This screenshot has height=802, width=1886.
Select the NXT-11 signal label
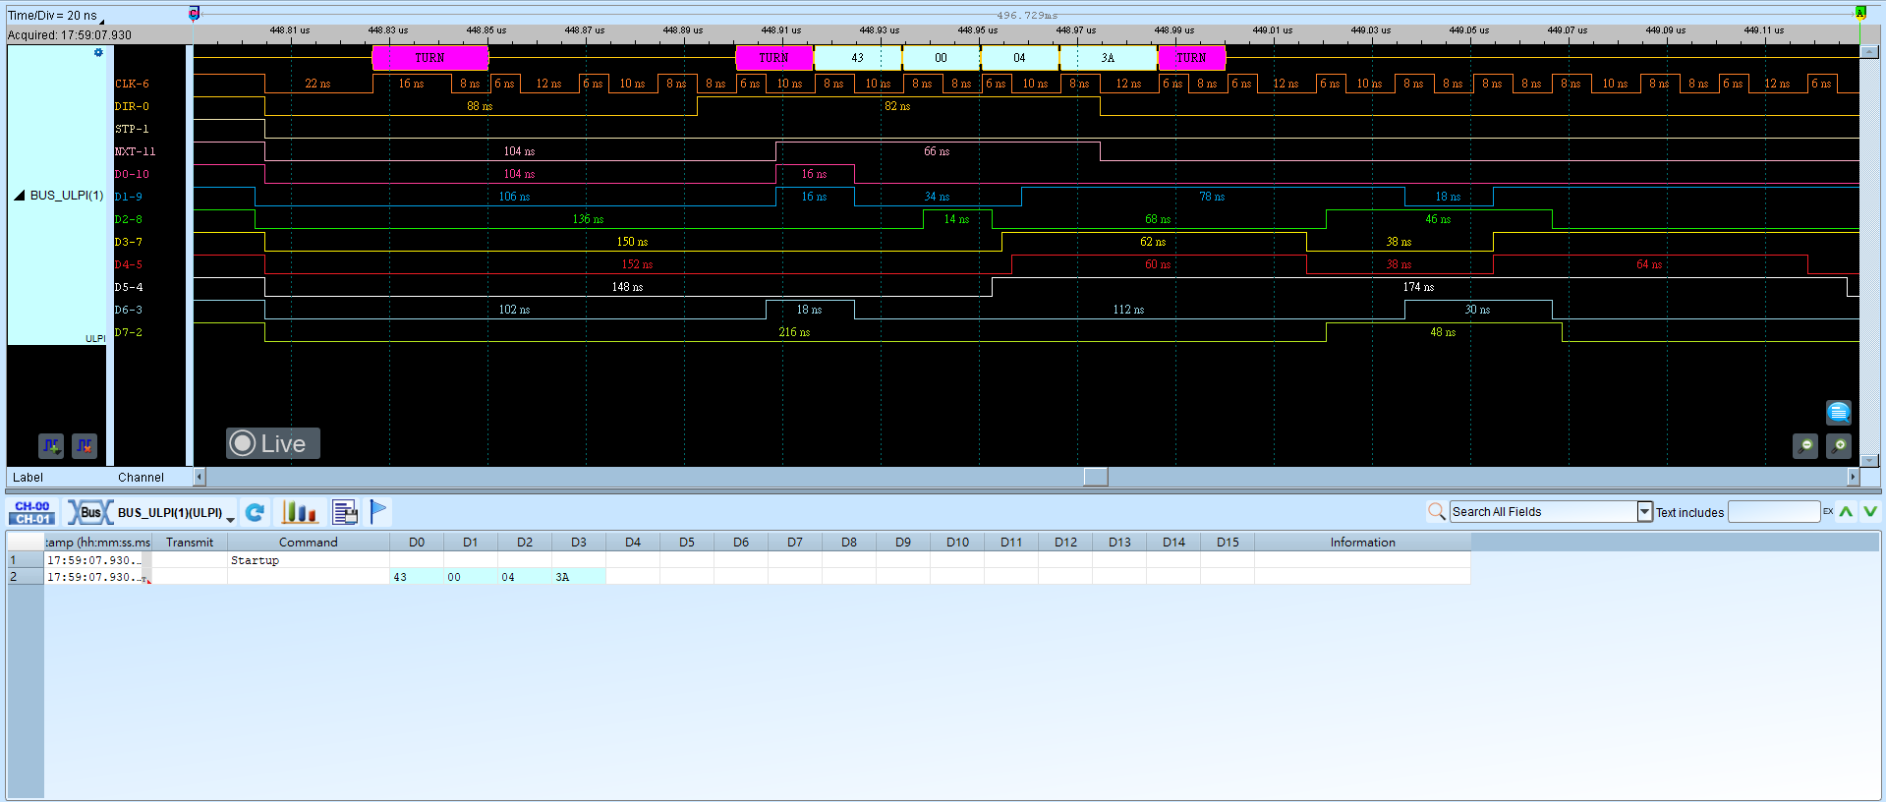[x=135, y=151]
